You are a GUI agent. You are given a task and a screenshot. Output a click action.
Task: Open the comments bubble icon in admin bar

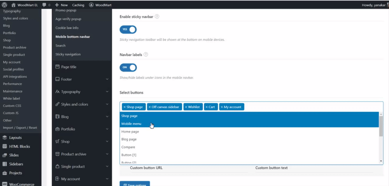[x=44, y=5]
